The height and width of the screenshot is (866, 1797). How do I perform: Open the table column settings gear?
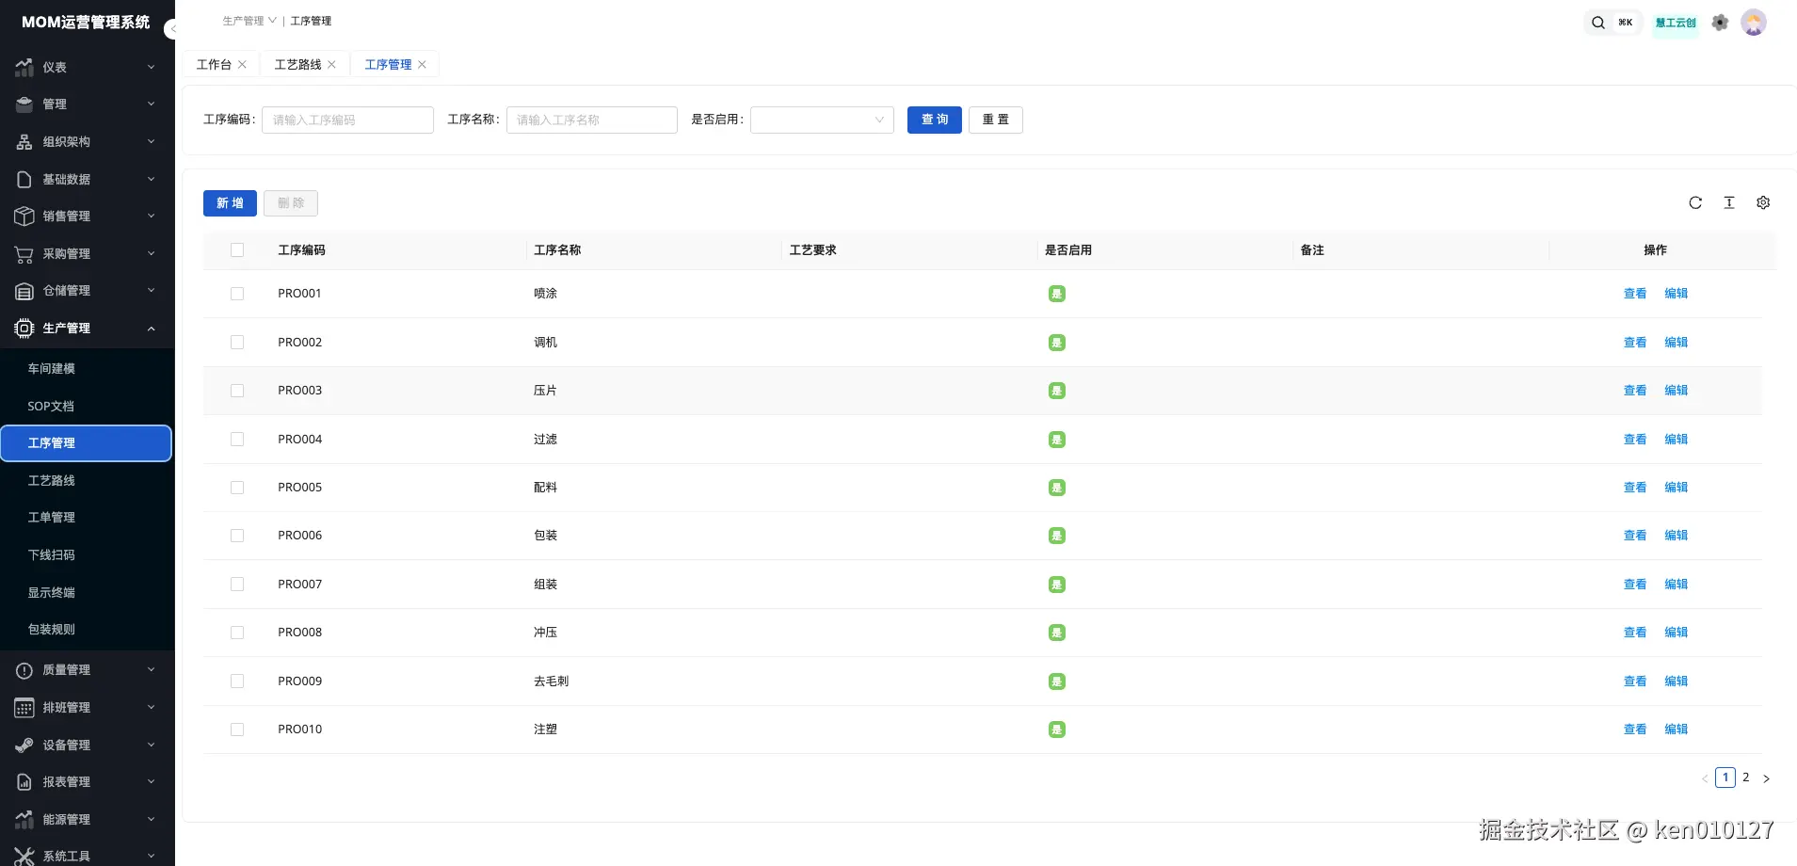click(1763, 202)
